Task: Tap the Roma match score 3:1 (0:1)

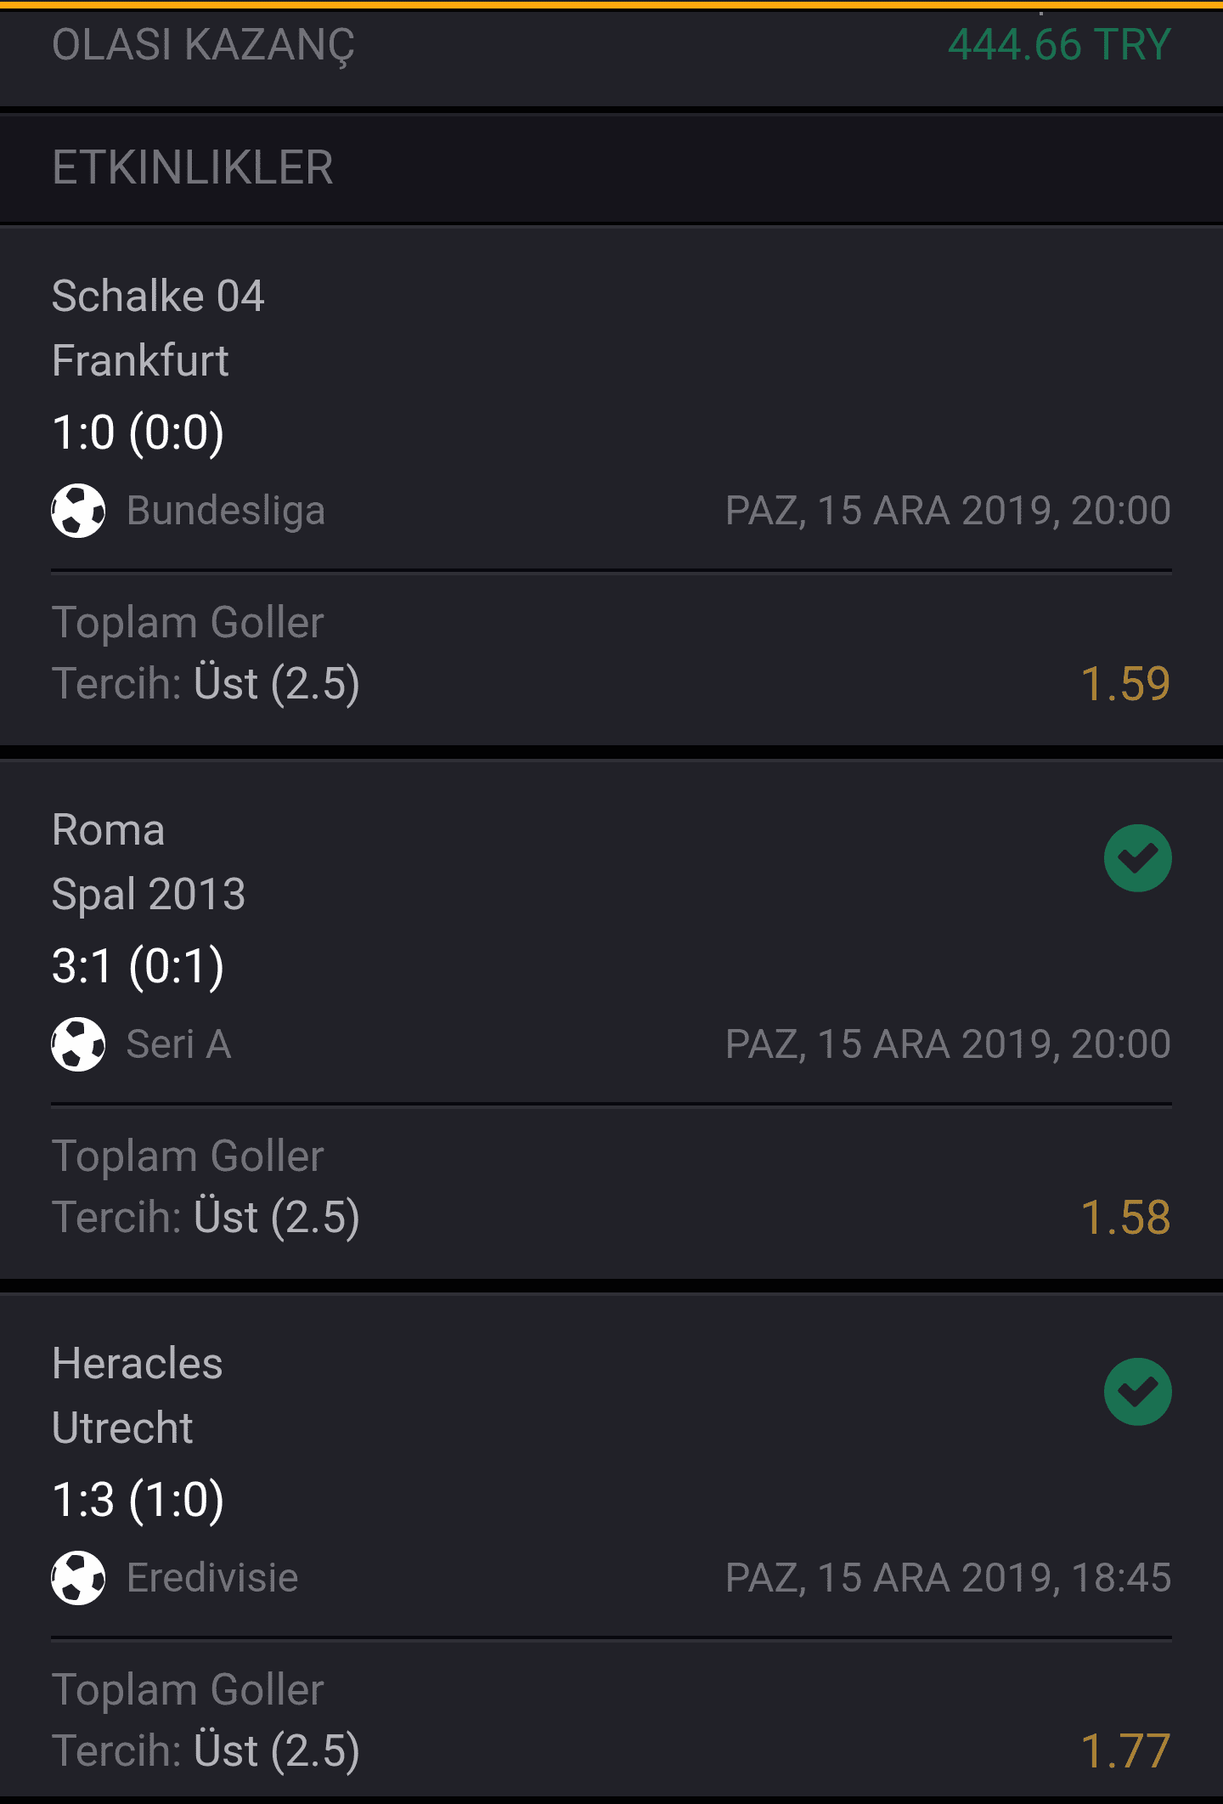Action: click(x=138, y=966)
